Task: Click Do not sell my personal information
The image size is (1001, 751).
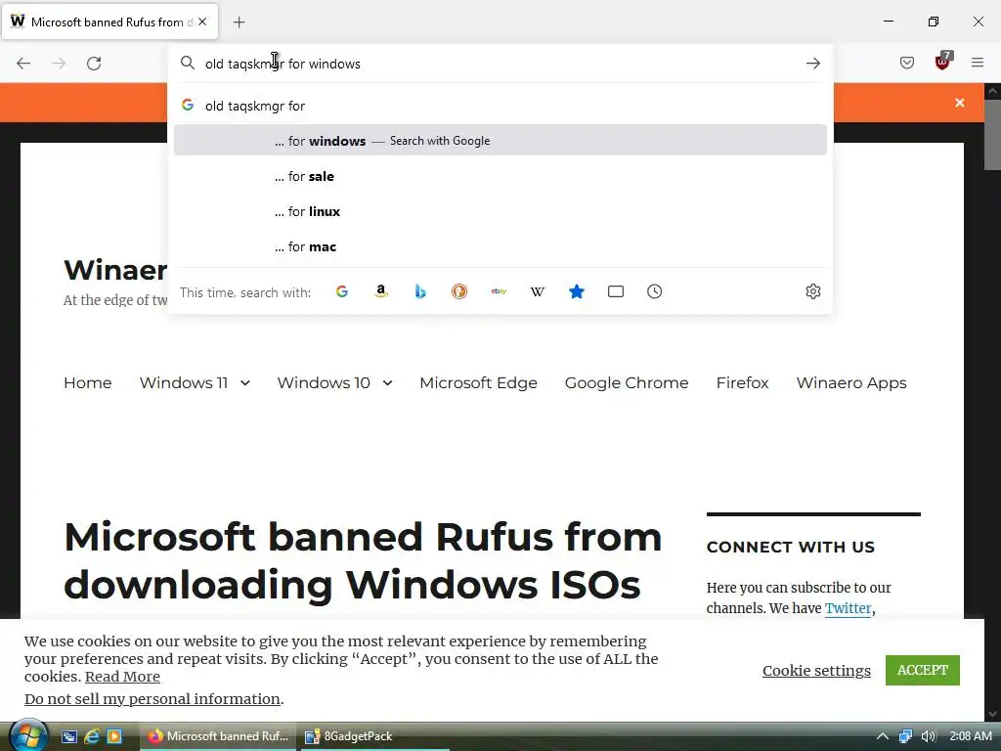Action: pos(152,698)
